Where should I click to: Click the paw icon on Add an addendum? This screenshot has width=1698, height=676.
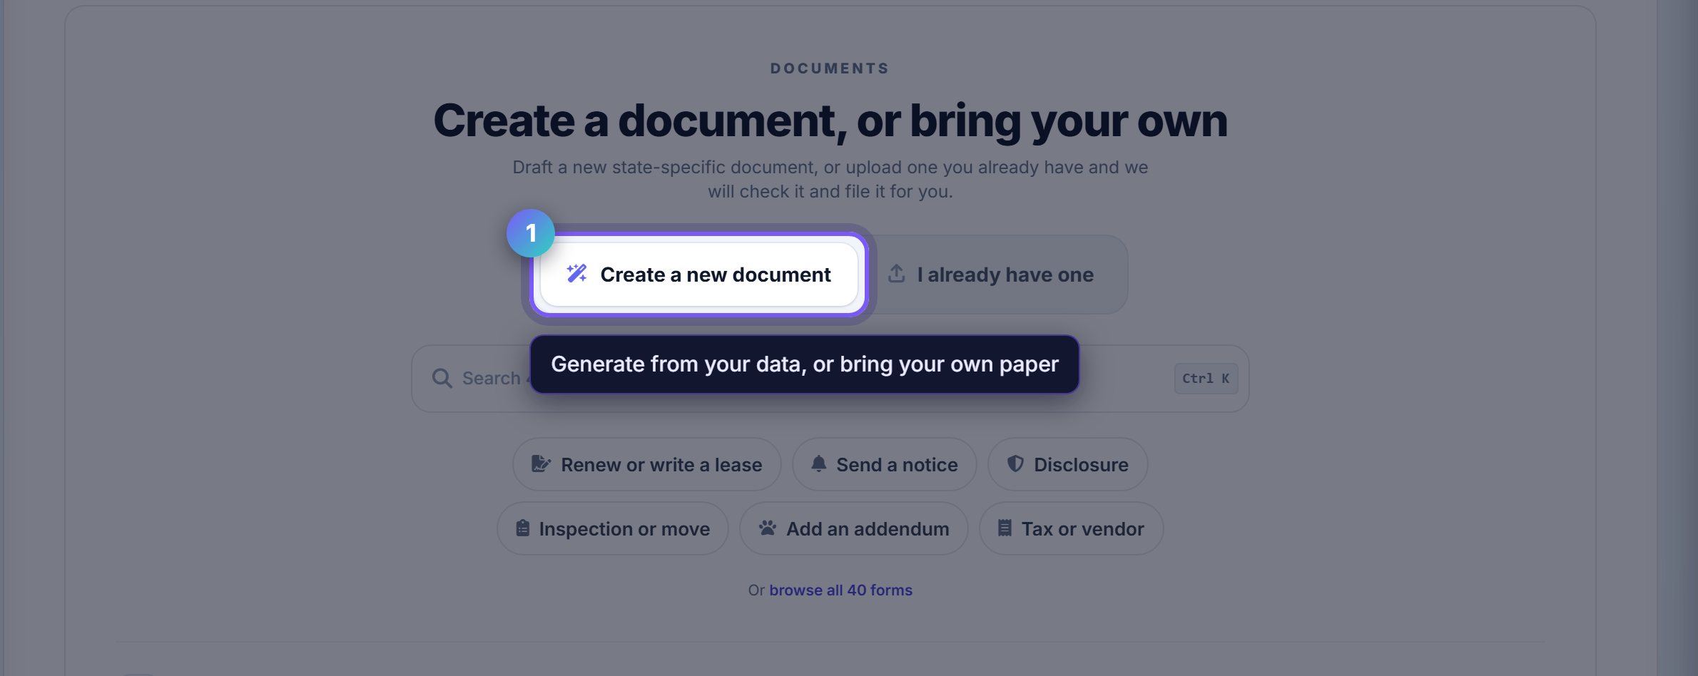pos(768,528)
